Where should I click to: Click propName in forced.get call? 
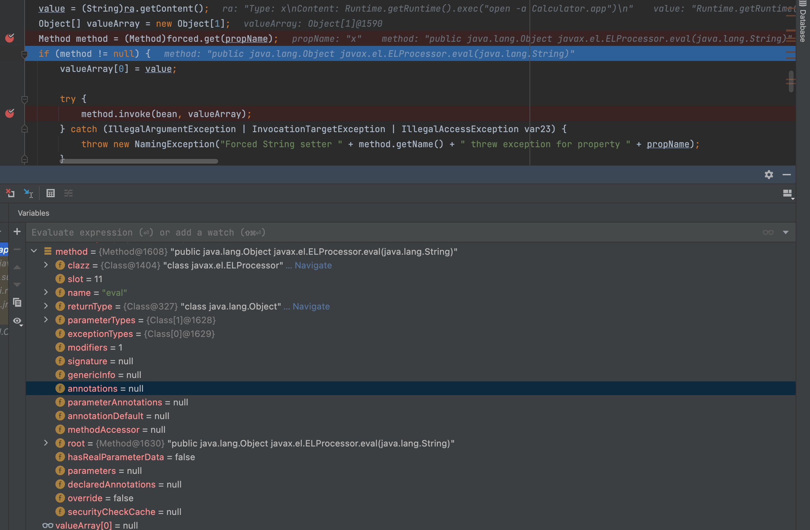coord(246,39)
